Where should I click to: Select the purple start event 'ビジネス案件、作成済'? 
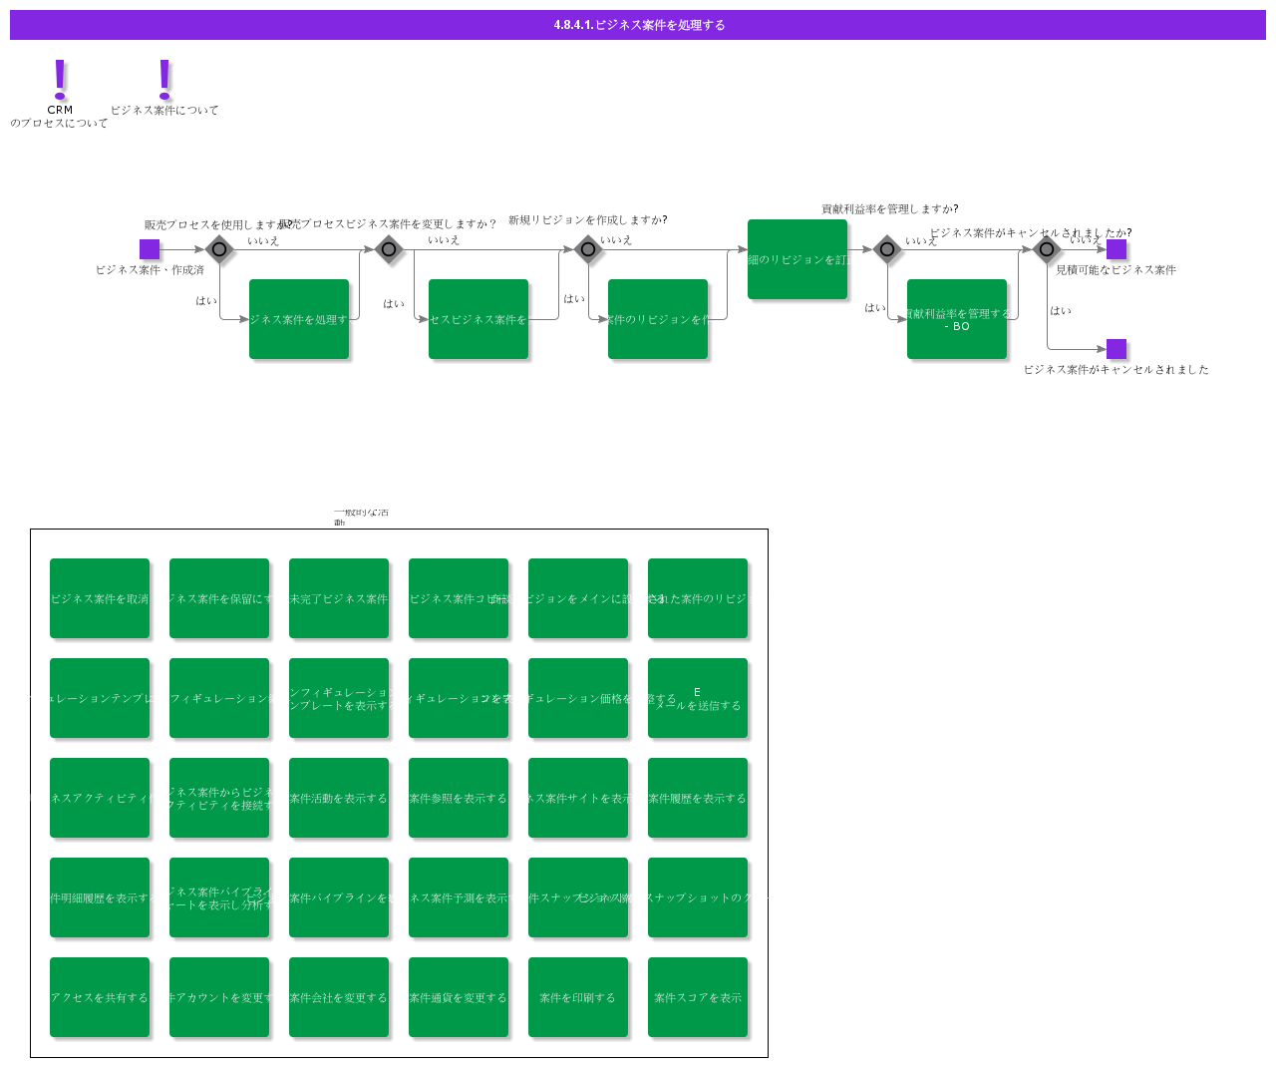click(x=150, y=249)
